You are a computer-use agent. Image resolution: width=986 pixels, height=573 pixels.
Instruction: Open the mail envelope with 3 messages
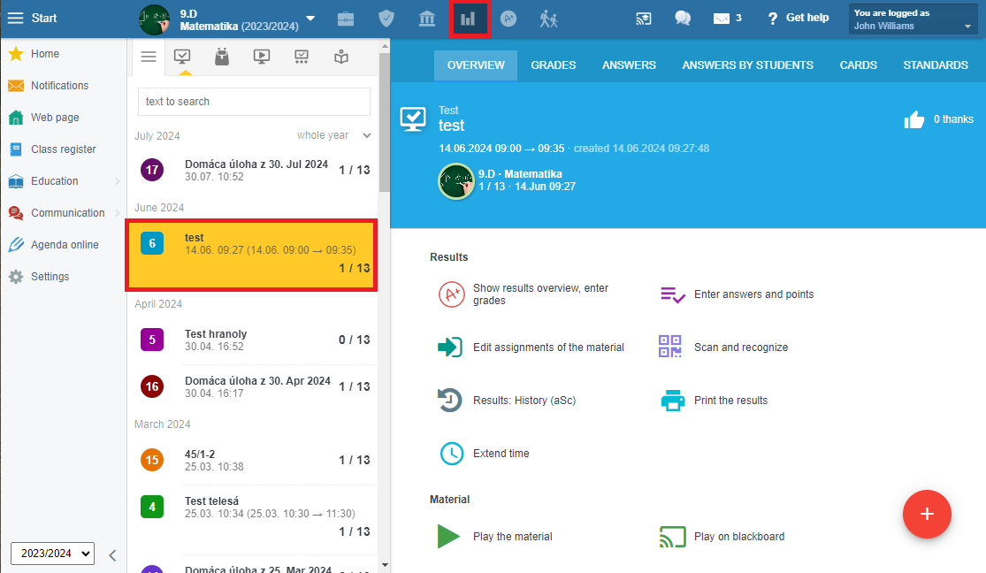pyautogui.click(x=727, y=19)
